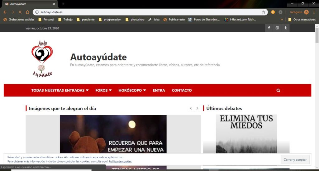Open the Política de cookies link
Viewport: 319px width, 171px height.
coord(120,161)
